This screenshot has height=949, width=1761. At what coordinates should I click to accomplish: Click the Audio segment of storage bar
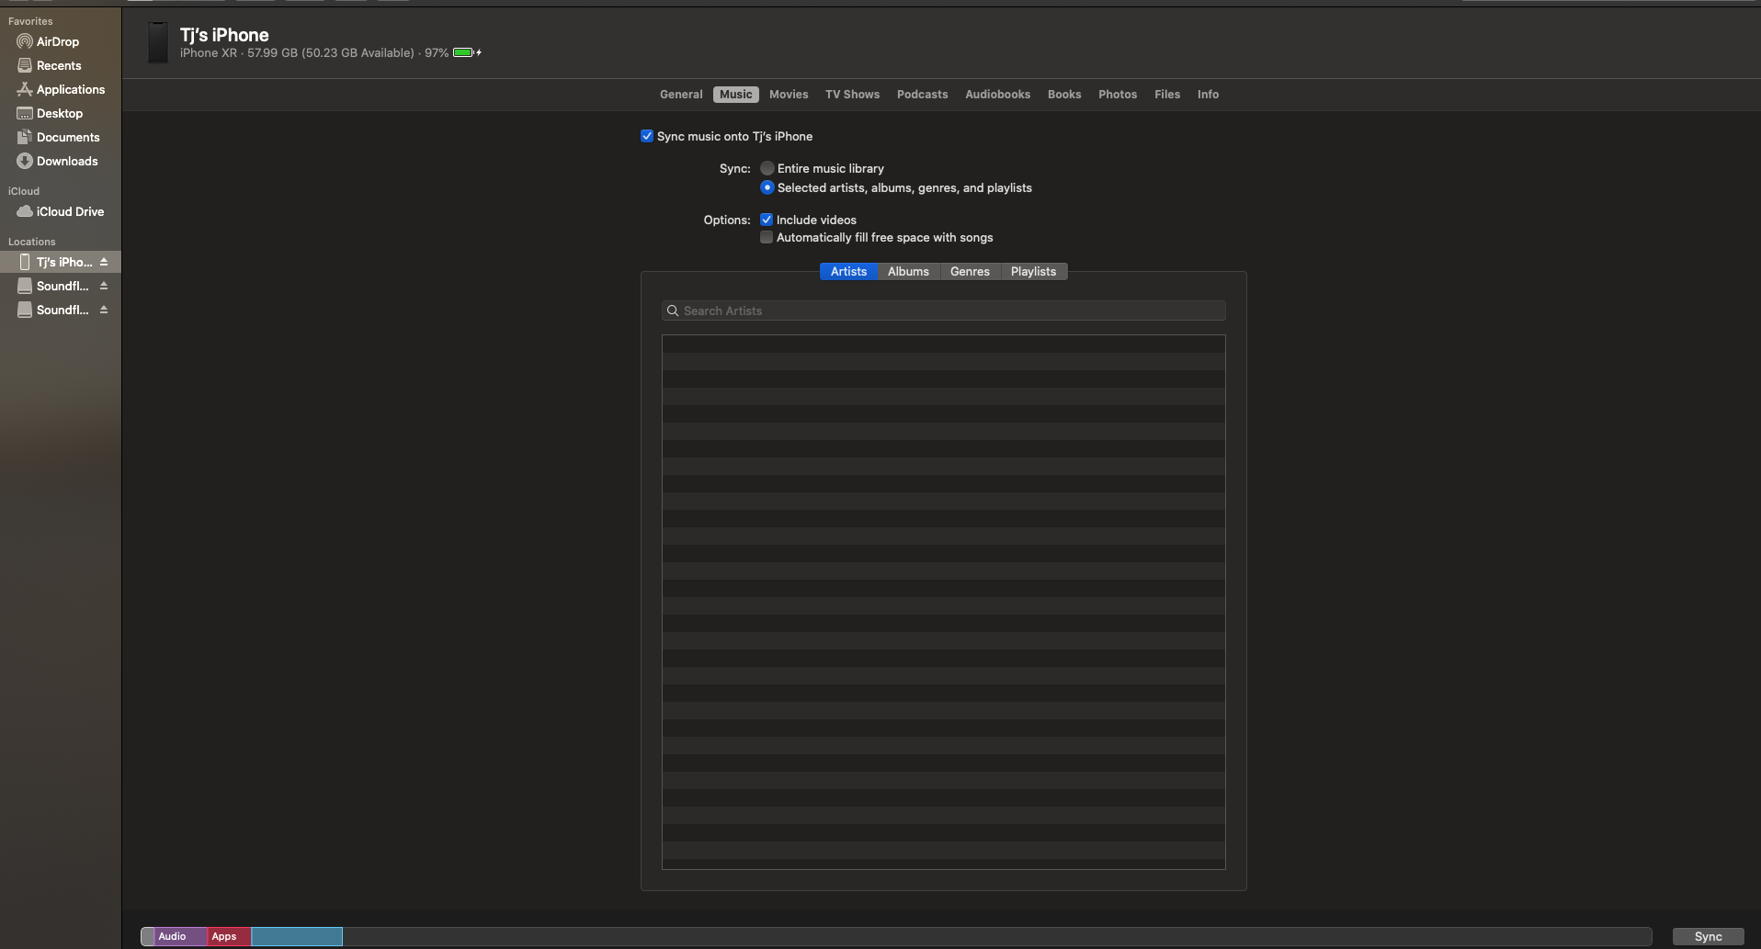[x=179, y=936]
